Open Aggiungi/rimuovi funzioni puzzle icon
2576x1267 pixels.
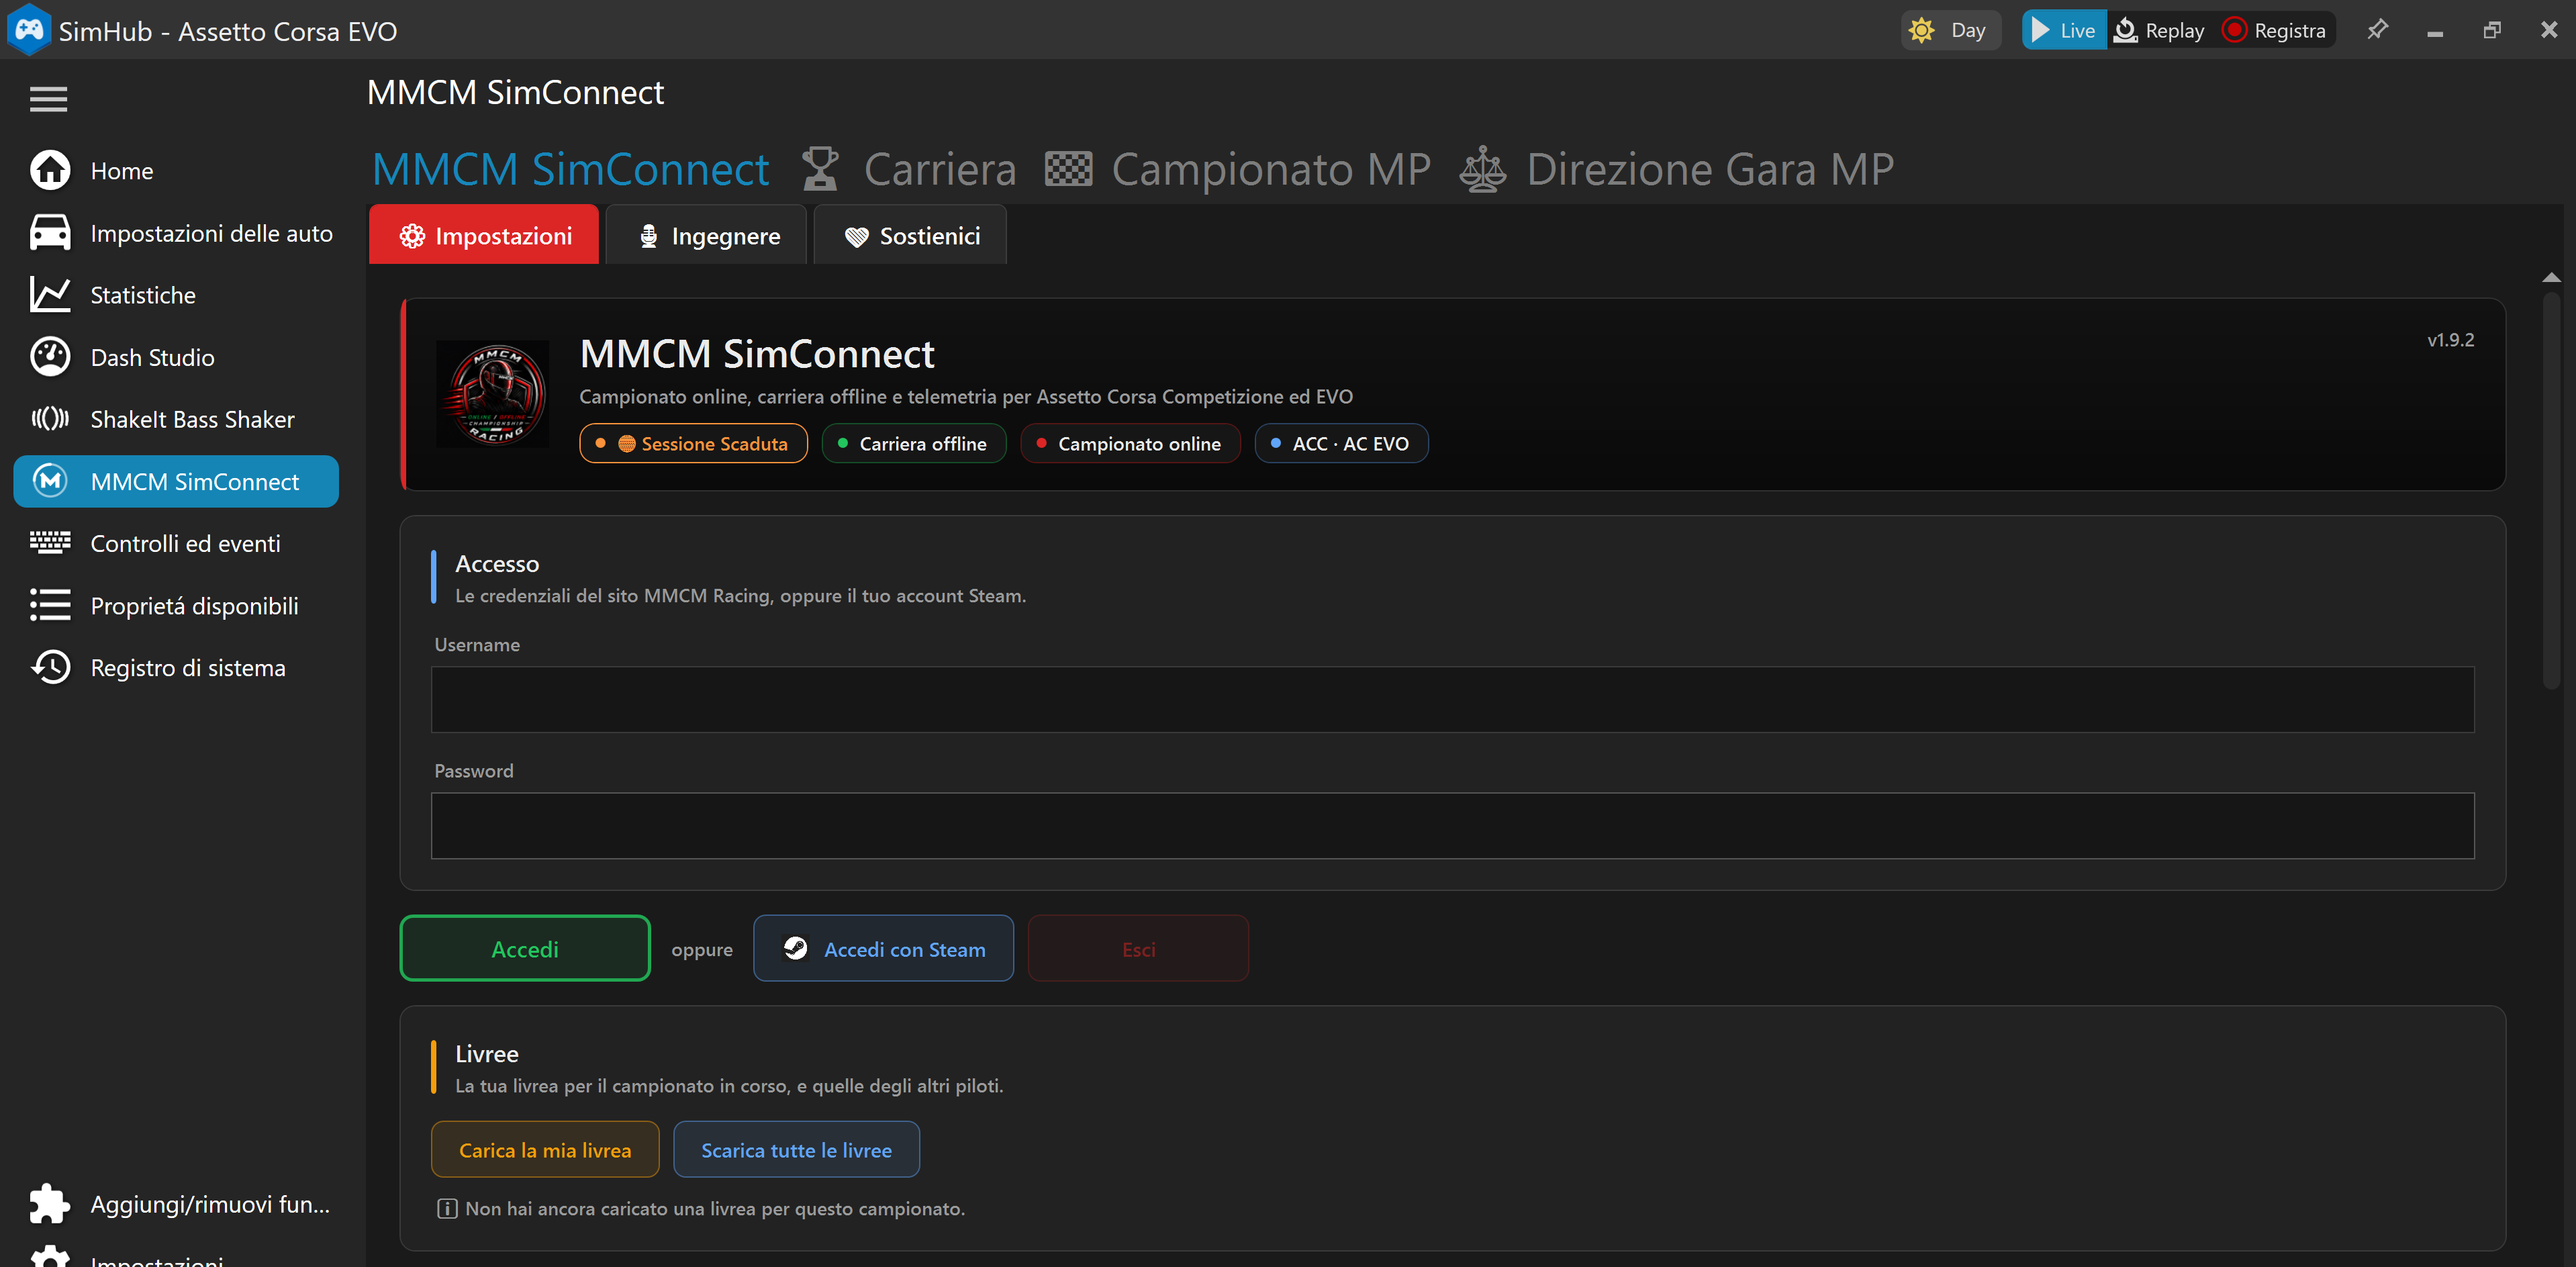50,1204
